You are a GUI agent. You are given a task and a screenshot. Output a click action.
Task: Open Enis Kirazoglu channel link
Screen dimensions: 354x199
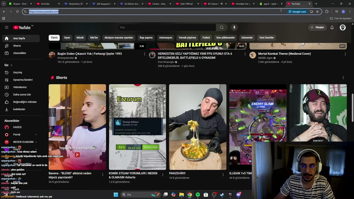(x=166, y=62)
